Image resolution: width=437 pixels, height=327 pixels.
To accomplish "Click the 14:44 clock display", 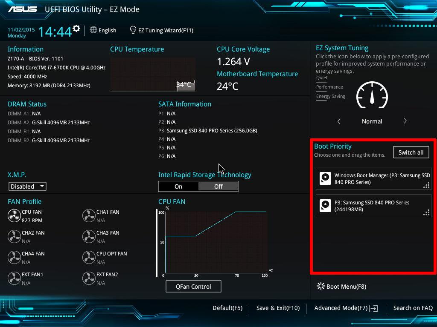I will [x=55, y=32].
